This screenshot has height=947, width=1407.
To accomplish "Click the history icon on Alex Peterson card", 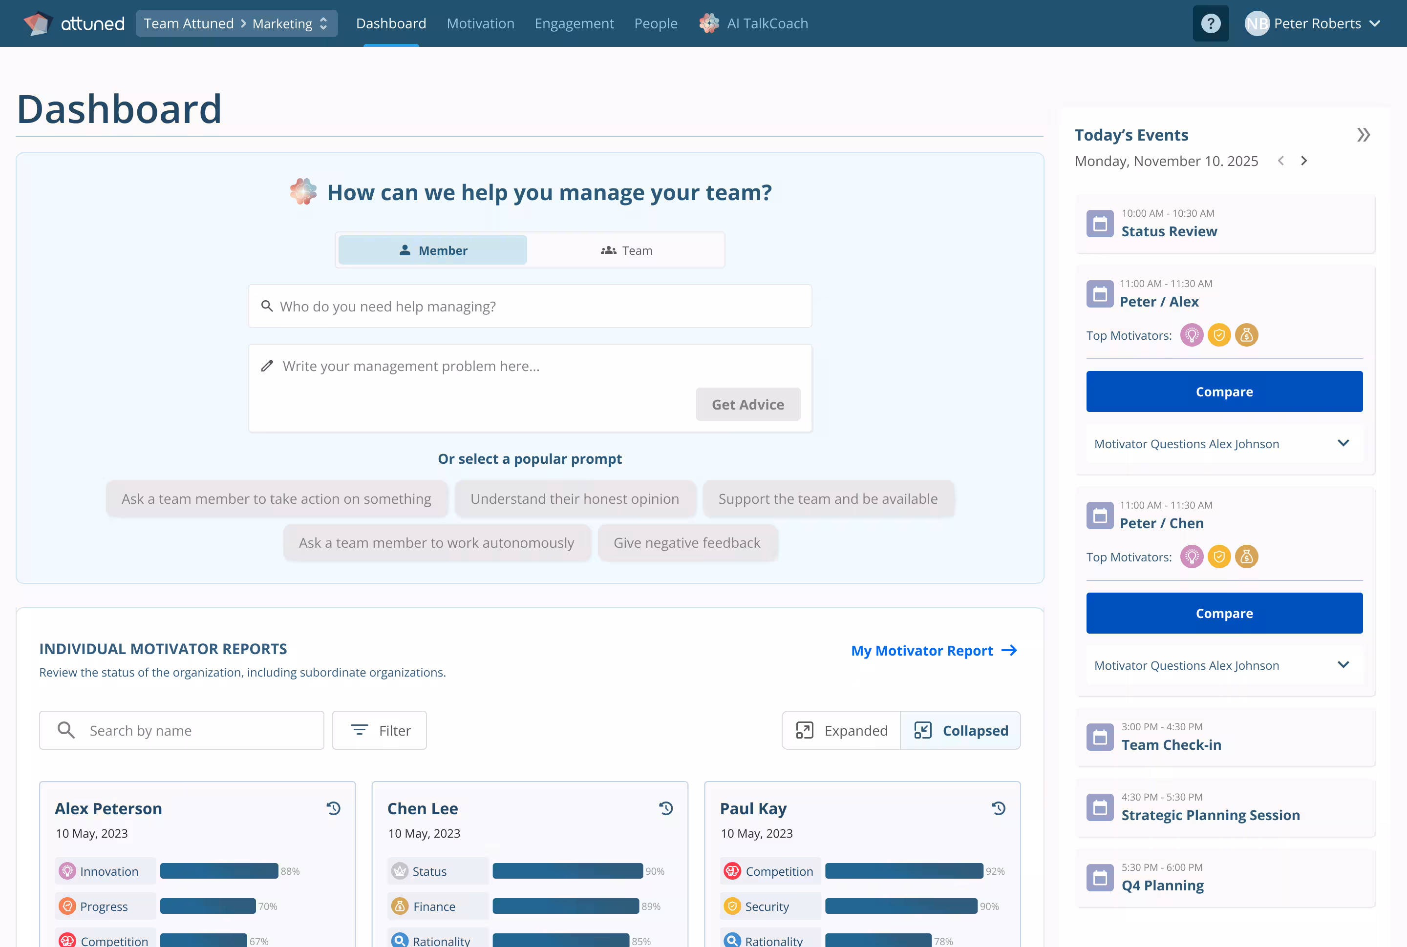I will coord(334,808).
